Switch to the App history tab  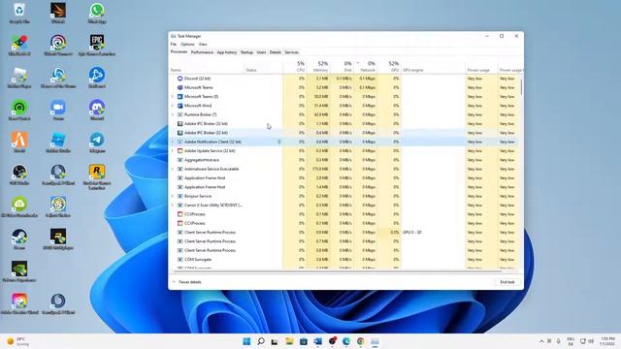(227, 52)
